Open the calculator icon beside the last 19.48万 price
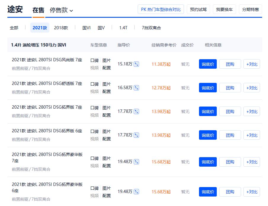The width and height of the screenshot is (268, 206). 136,192
